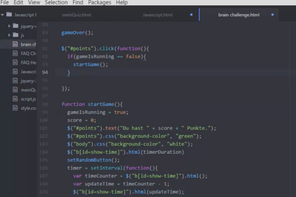This screenshot has height=197, width=296.
Task: Click the style.css file icon
Action: pos(15,108)
